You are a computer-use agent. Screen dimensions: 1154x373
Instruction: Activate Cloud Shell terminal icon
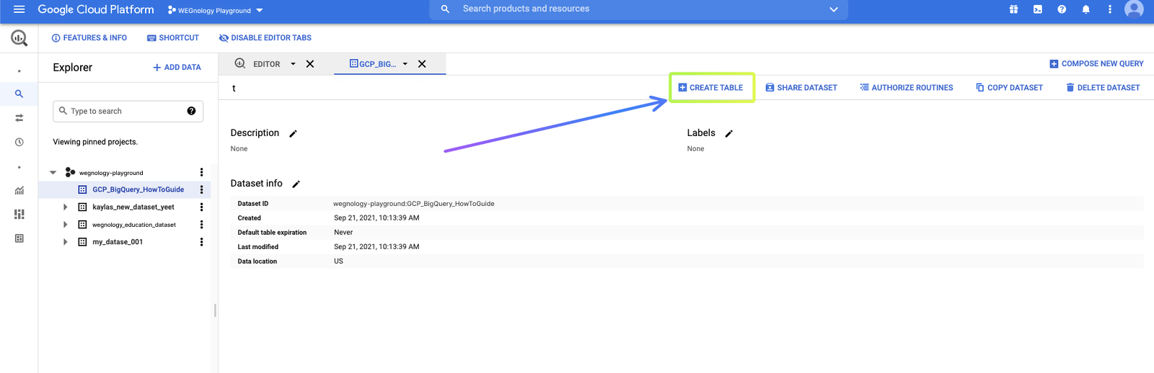tap(1037, 9)
